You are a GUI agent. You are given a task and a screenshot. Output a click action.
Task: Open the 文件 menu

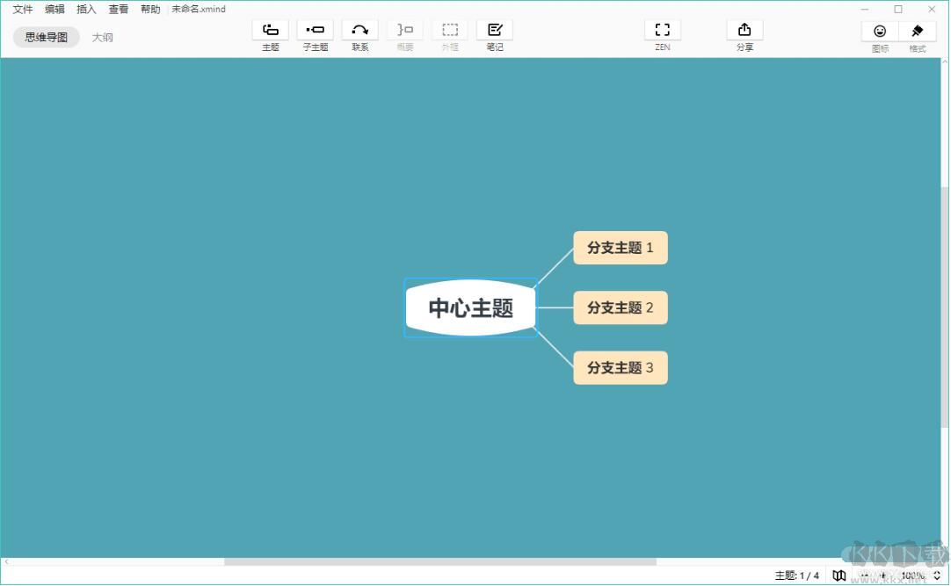click(23, 10)
